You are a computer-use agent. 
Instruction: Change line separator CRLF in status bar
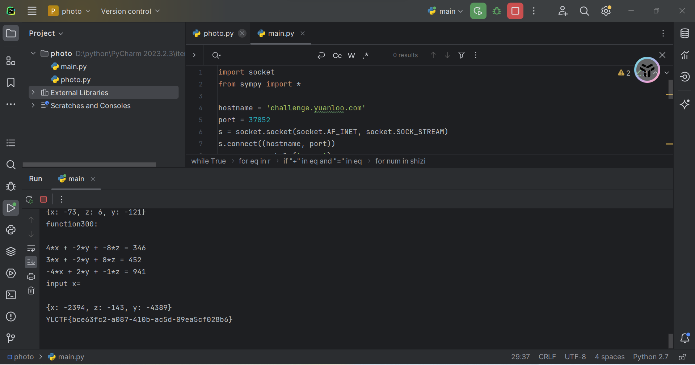[x=547, y=357]
